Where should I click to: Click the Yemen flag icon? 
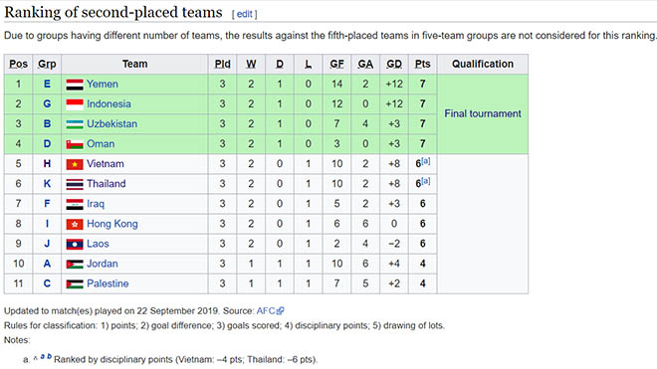click(75, 85)
